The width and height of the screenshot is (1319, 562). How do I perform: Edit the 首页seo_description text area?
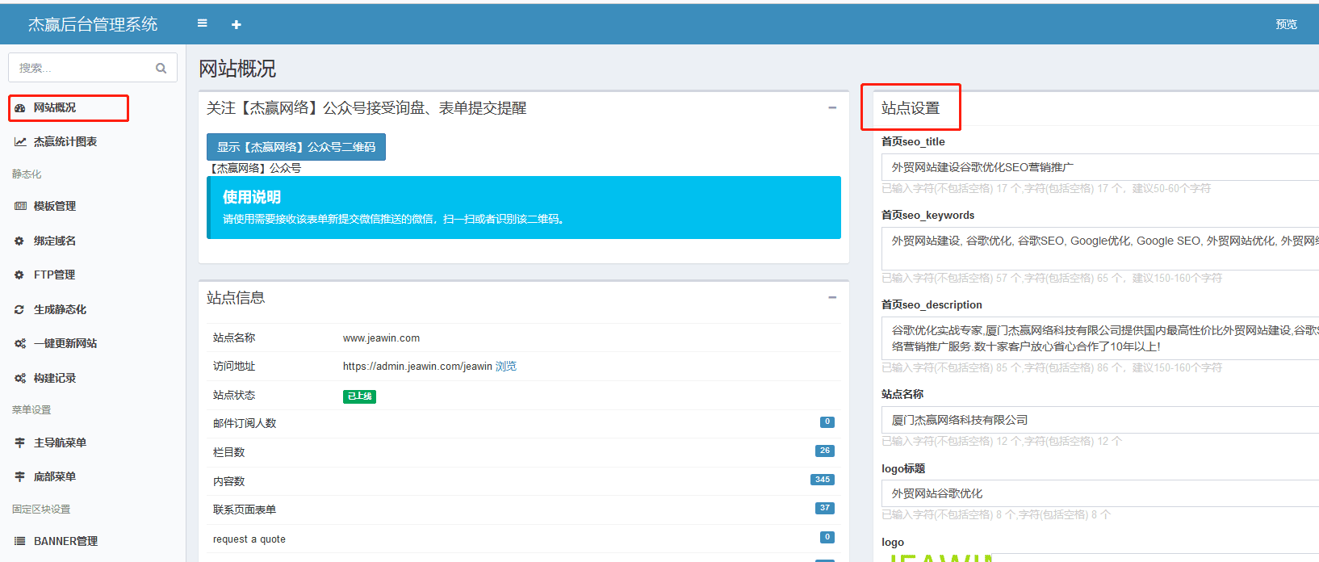(x=1100, y=338)
